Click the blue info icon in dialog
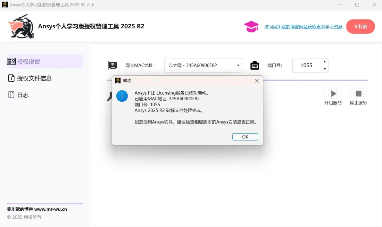The image size is (382, 227). (x=122, y=96)
